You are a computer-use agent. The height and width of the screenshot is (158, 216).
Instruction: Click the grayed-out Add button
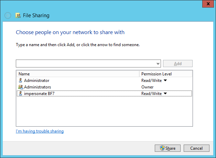pyautogui.click(x=177, y=64)
